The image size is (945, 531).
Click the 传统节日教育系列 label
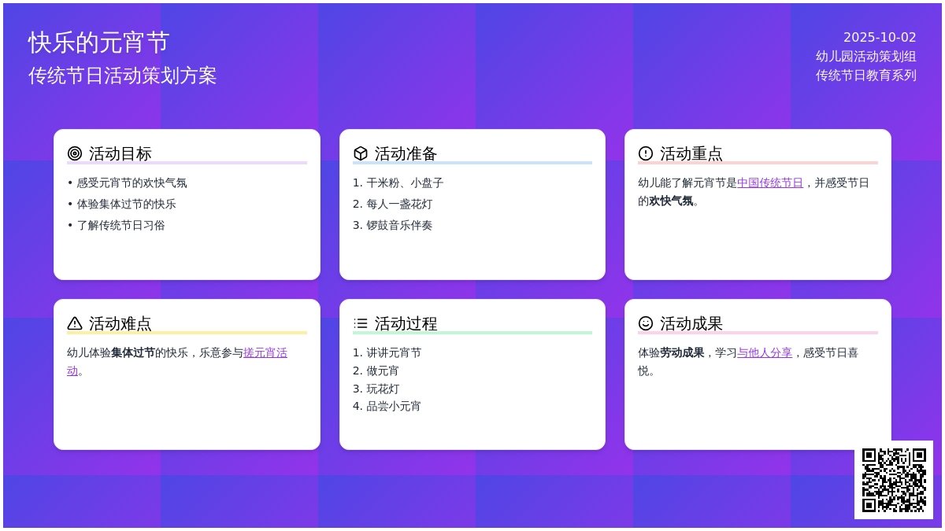pyautogui.click(x=865, y=75)
